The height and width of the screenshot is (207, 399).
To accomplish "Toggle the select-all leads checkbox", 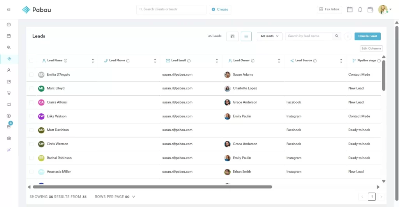I will [31, 61].
